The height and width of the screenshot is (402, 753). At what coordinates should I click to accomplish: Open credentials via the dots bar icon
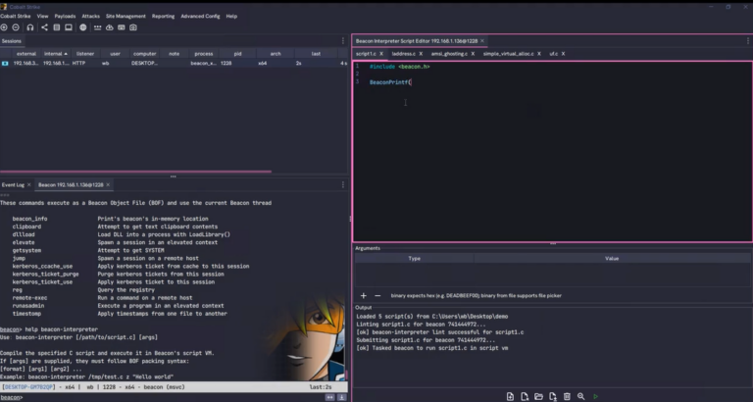(97, 27)
